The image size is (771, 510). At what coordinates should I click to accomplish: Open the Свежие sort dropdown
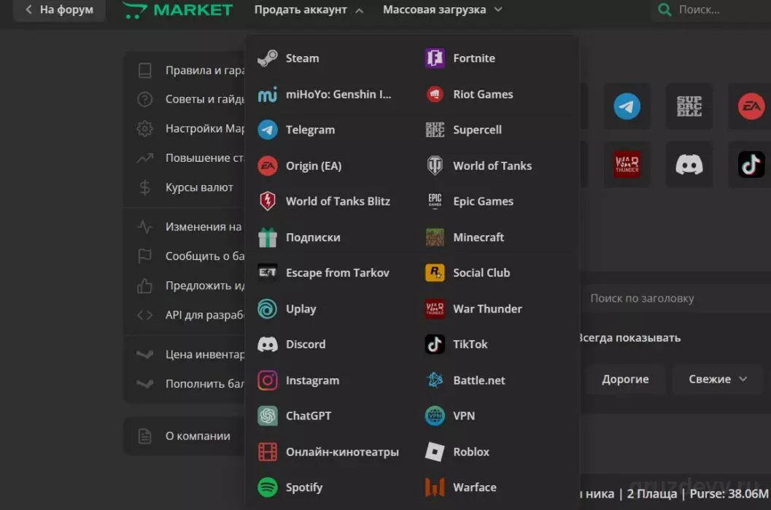[718, 380]
